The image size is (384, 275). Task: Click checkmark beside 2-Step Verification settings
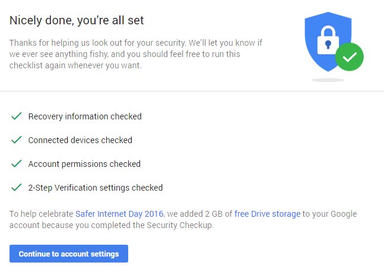click(x=16, y=188)
